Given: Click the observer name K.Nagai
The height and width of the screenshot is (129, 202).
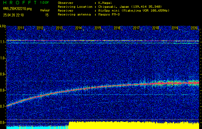Looking at the screenshot, I should click(105, 3).
